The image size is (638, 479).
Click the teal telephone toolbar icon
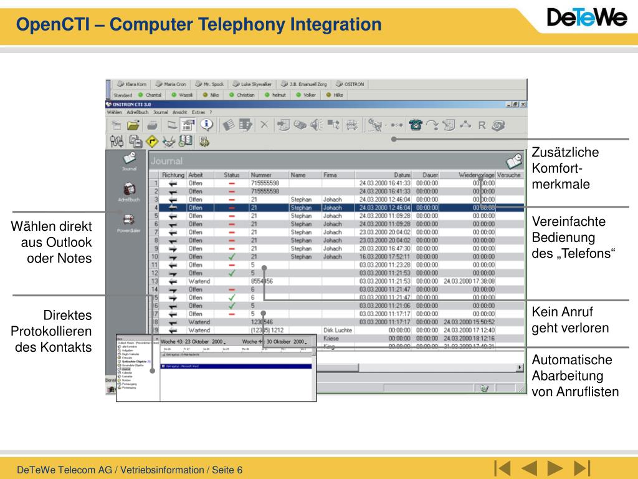point(416,125)
